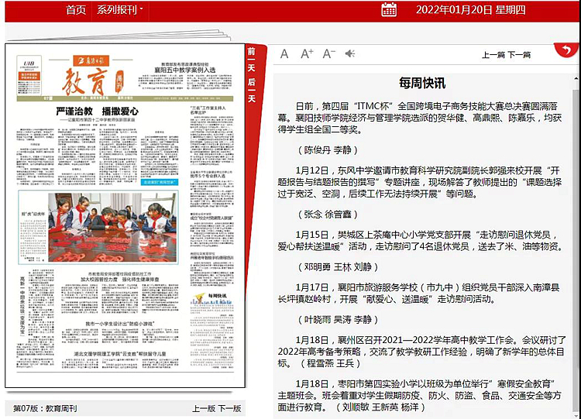Screen dimensions: 581x419
Task: Go to previous page with 上一版
Action: coord(204,409)
